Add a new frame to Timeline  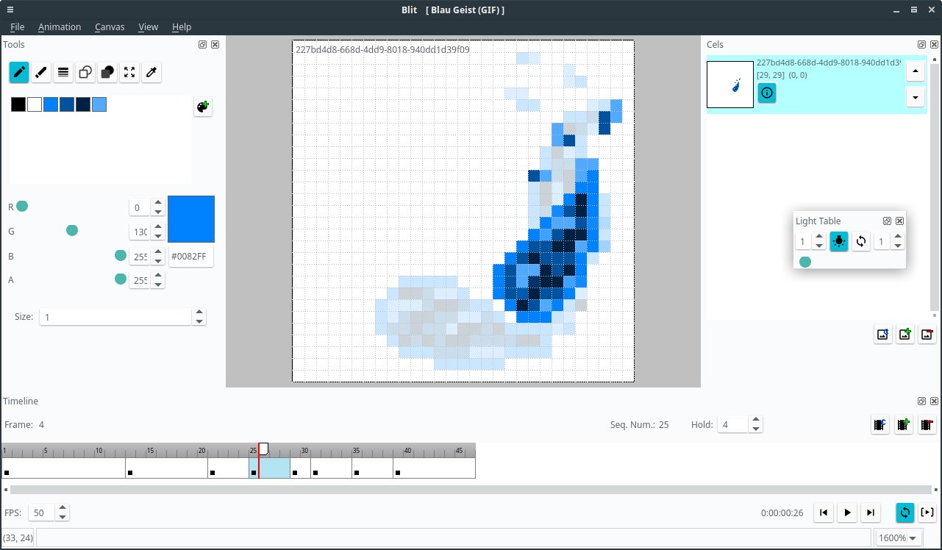tap(904, 424)
